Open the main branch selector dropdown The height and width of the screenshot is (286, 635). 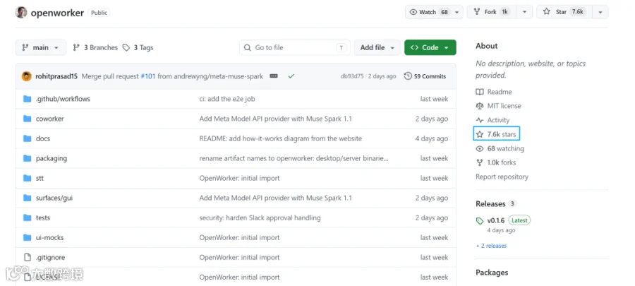[x=40, y=47]
